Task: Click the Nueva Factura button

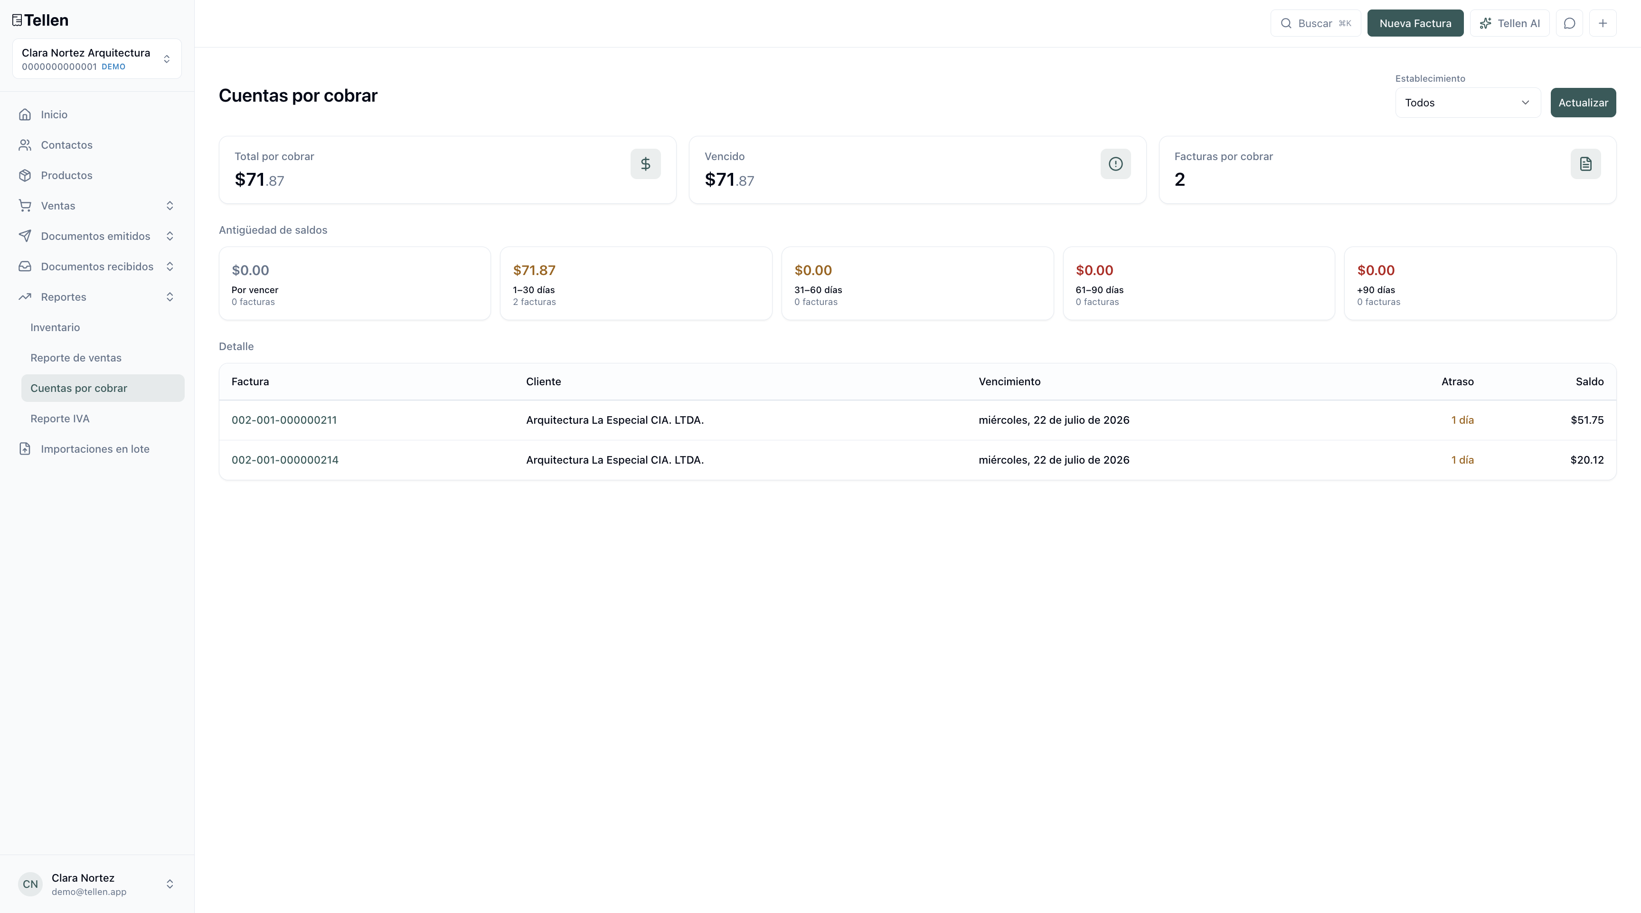Action: click(1415, 24)
